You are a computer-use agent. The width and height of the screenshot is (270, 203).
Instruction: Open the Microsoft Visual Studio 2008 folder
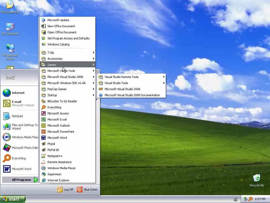(x=67, y=77)
